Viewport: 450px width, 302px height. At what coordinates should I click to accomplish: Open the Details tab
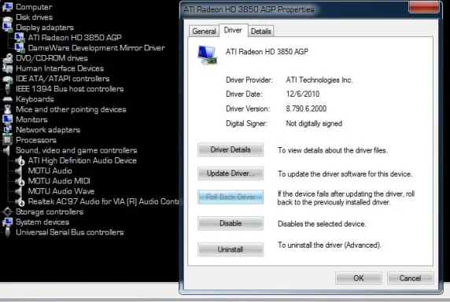[261, 31]
